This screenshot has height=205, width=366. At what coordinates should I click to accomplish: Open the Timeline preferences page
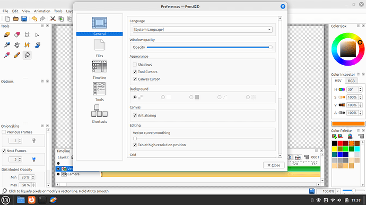tap(99, 70)
